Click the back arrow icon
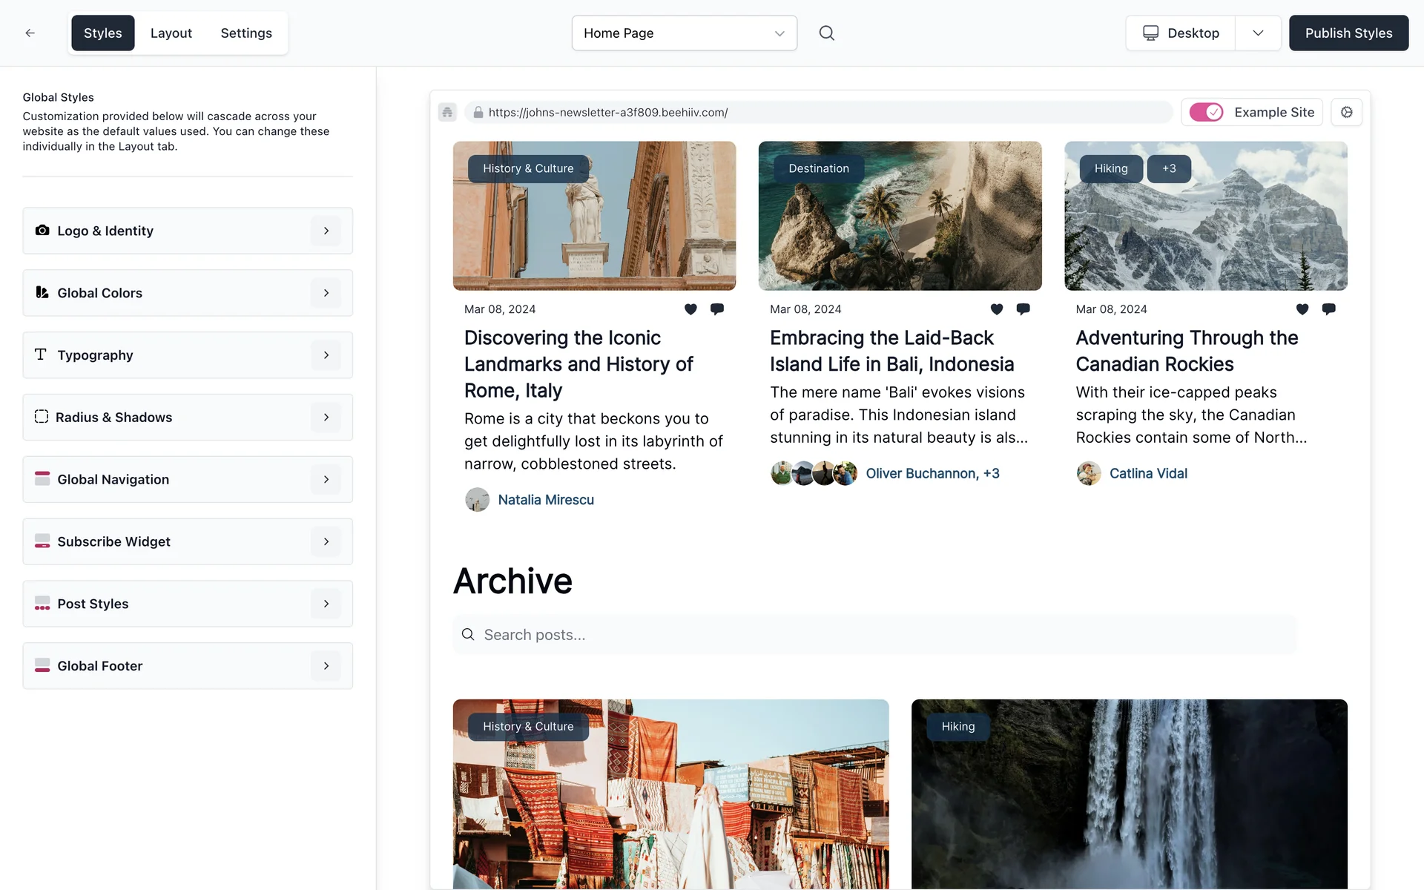This screenshot has height=890, width=1424. point(30,33)
